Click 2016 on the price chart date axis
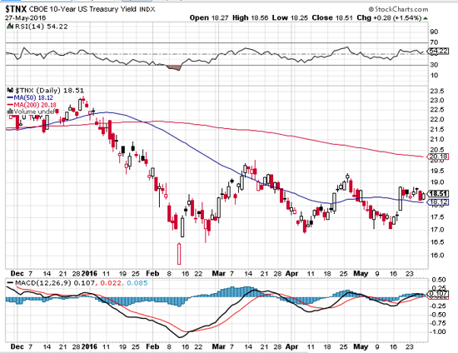Screen dimensions: 458x353 coord(89,274)
